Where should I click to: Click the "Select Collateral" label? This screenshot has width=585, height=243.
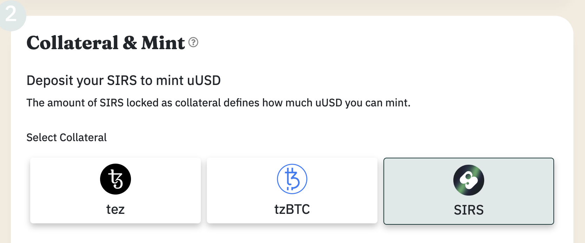(66, 137)
